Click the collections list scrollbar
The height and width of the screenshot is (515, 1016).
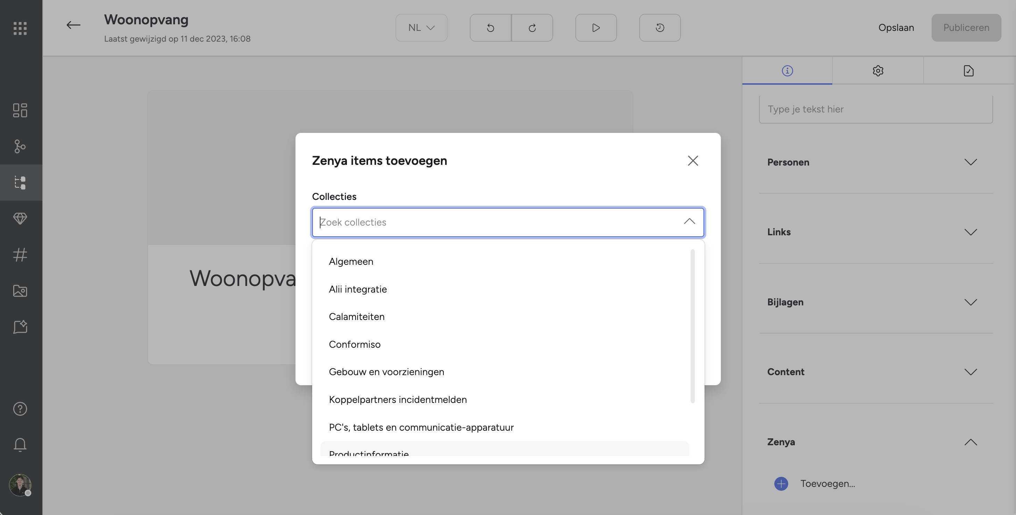point(693,327)
